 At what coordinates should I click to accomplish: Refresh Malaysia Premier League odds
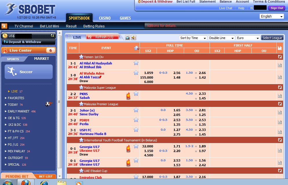280,104
